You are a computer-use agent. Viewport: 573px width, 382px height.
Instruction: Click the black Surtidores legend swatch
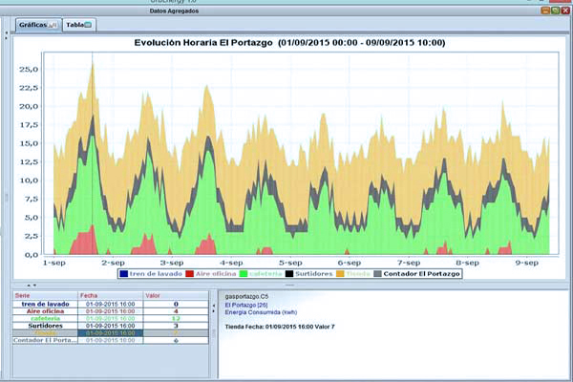pos(289,274)
